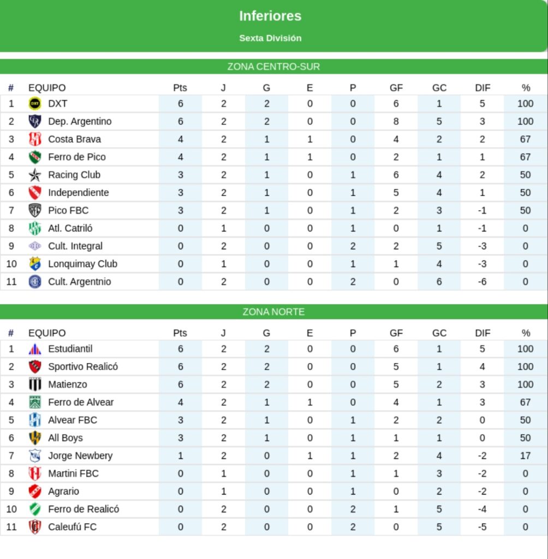Open the Jorge Newbery team name
The image size is (548, 559).
click(x=80, y=455)
